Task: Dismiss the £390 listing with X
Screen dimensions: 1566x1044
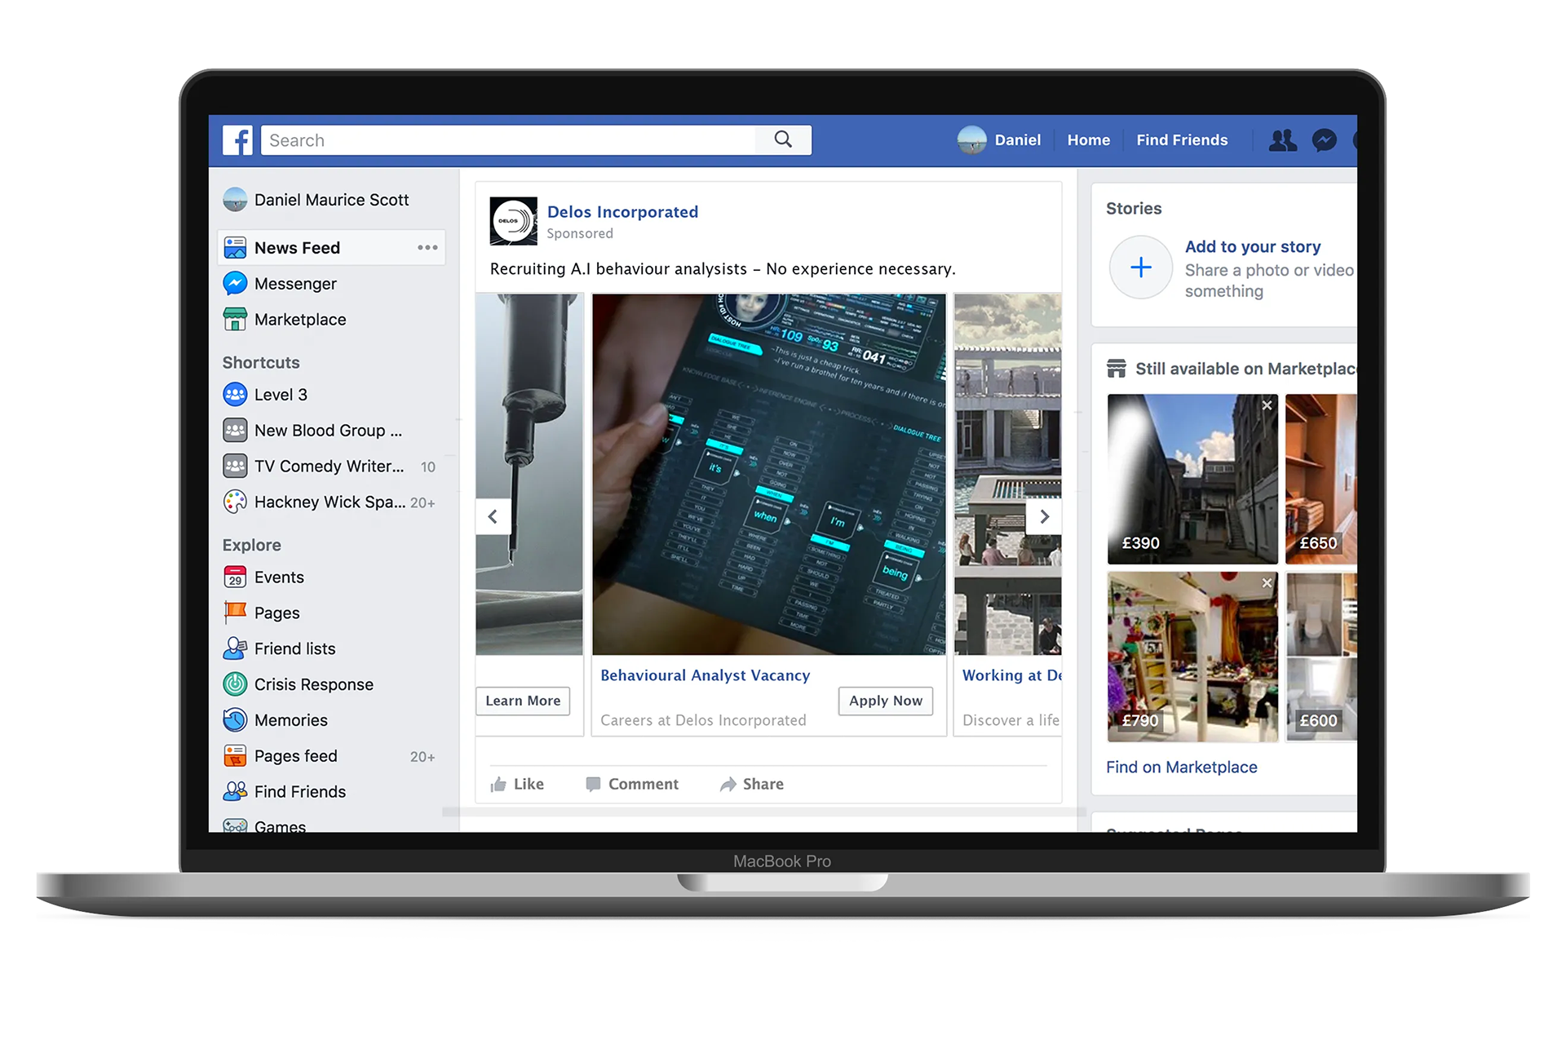Action: [1267, 405]
